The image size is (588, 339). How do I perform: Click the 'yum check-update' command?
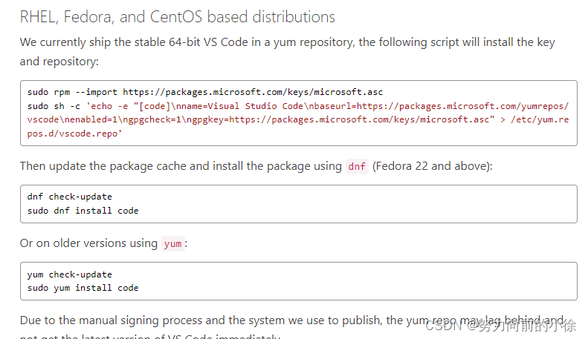coord(69,274)
